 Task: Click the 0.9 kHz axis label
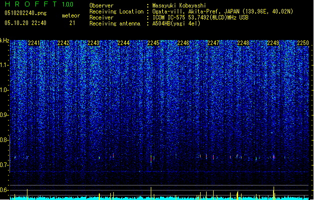click(x=4, y=115)
